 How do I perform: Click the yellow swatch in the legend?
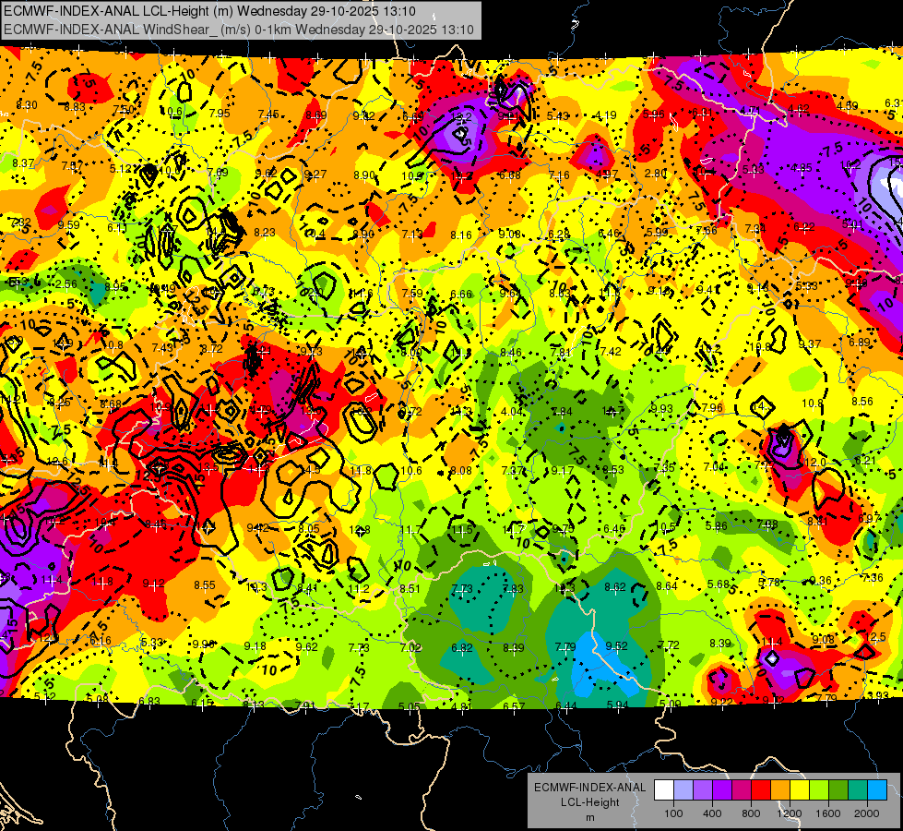[800, 790]
